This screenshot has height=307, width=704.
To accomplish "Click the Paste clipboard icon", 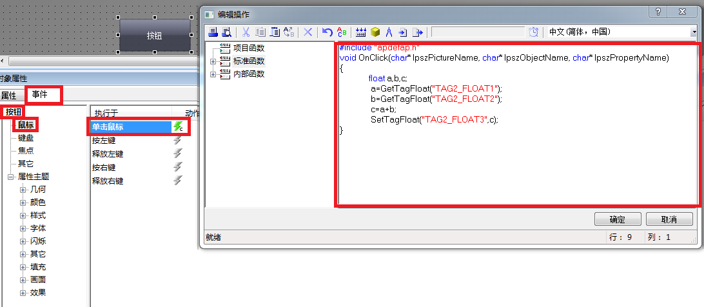I will pos(275,32).
